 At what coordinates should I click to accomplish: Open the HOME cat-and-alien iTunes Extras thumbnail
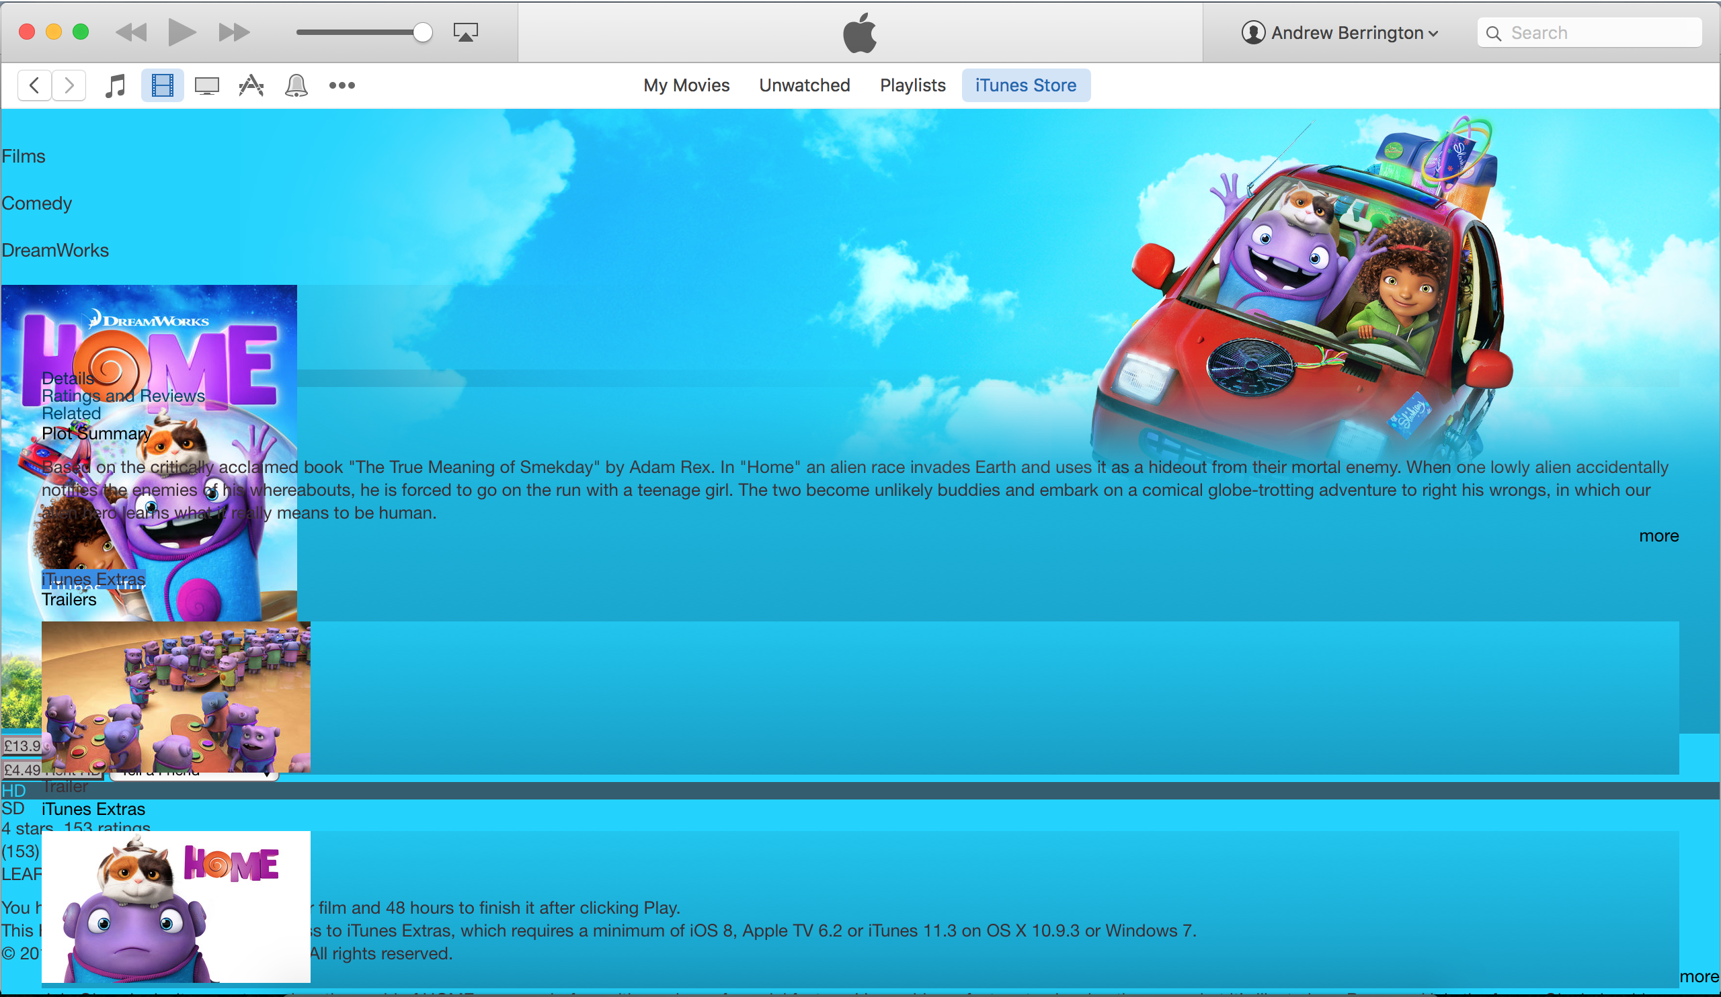(176, 907)
